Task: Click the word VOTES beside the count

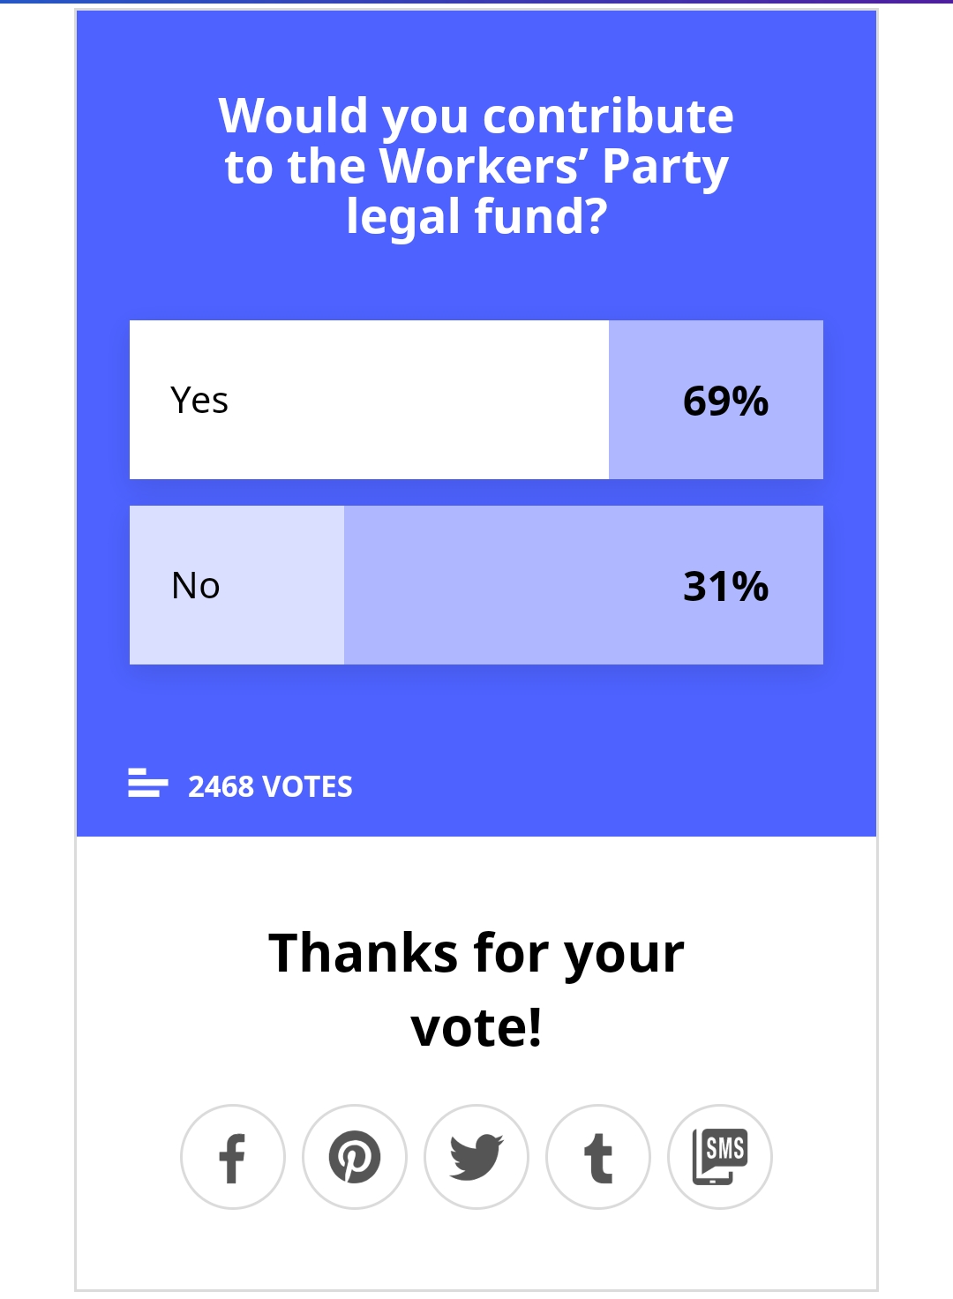Action: coord(307,786)
